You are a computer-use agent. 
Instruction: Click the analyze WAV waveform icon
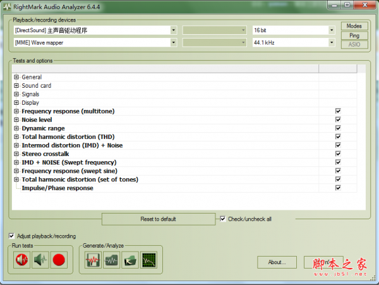point(111,260)
